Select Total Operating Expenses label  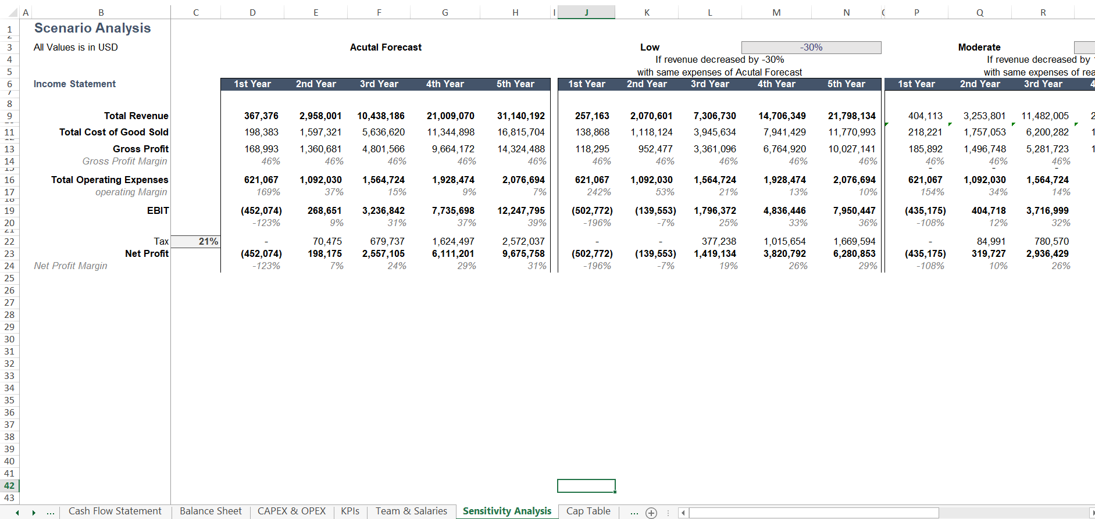[x=109, y=180]
